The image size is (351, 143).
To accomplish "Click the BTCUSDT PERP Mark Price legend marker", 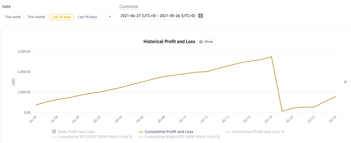I will click(54, 137).
